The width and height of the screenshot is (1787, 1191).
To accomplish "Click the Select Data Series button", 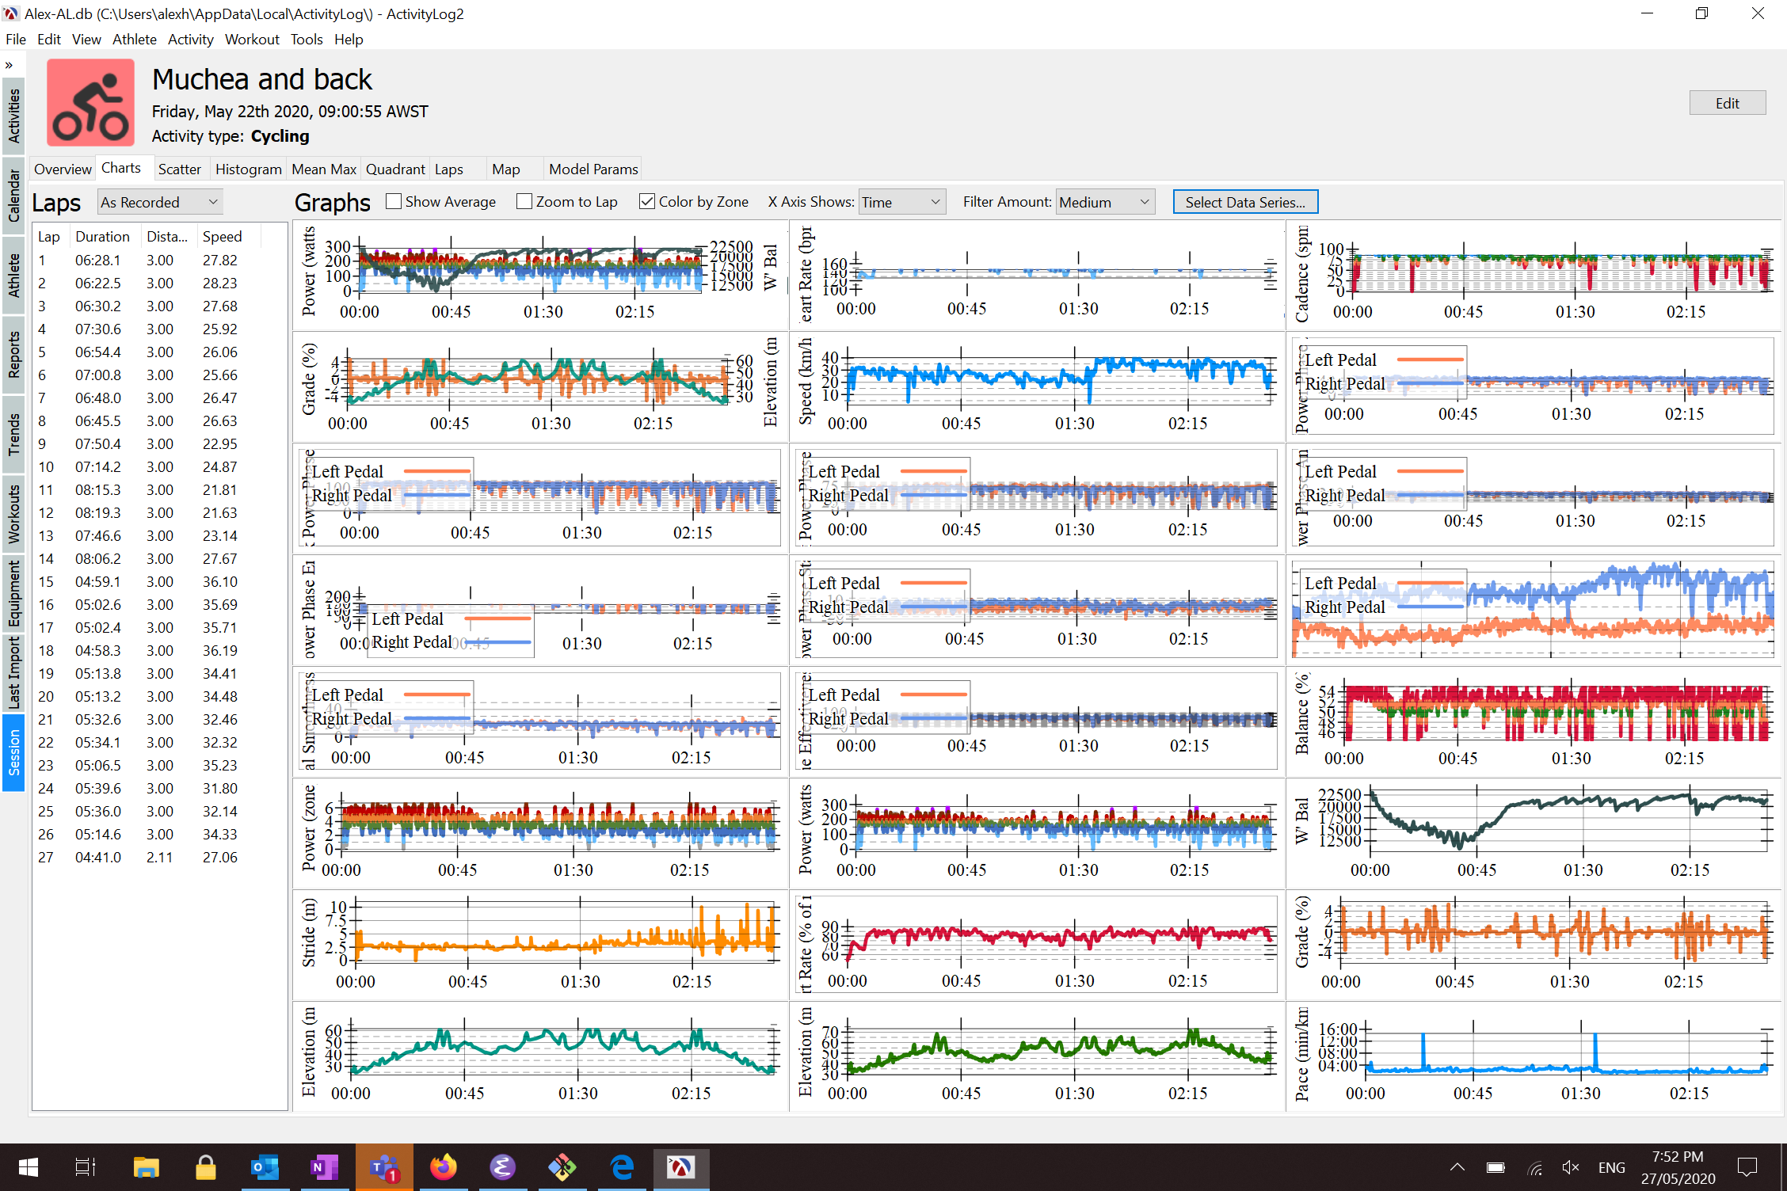I will point(1244,202).
